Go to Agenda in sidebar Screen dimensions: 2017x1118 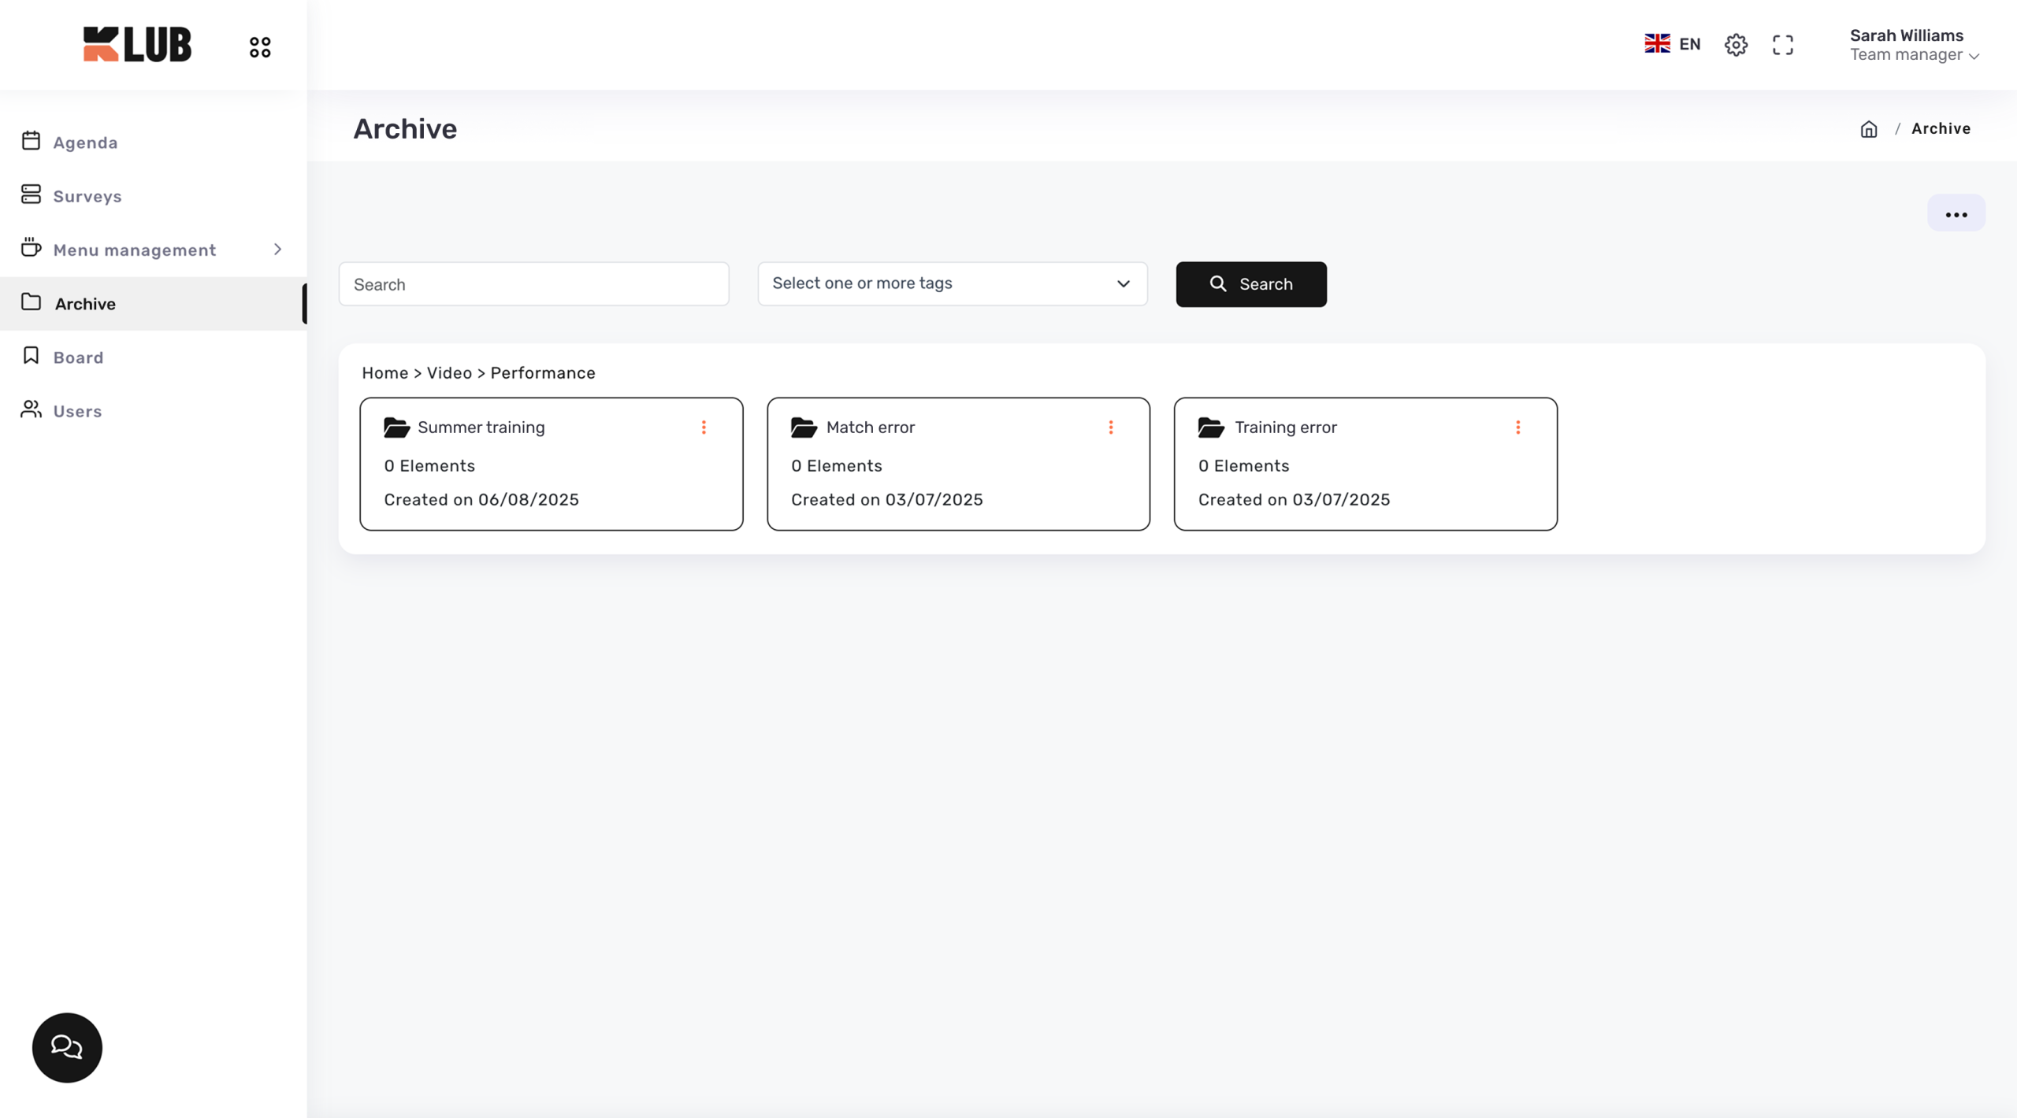[x=85, y=143]
